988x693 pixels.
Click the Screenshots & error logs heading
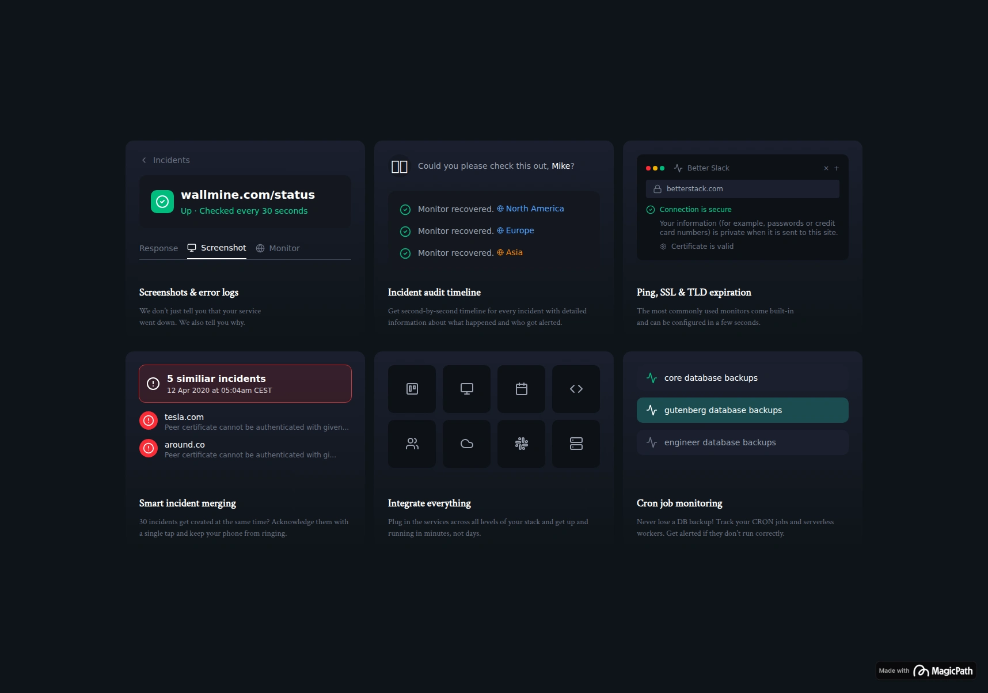point(189,293)
